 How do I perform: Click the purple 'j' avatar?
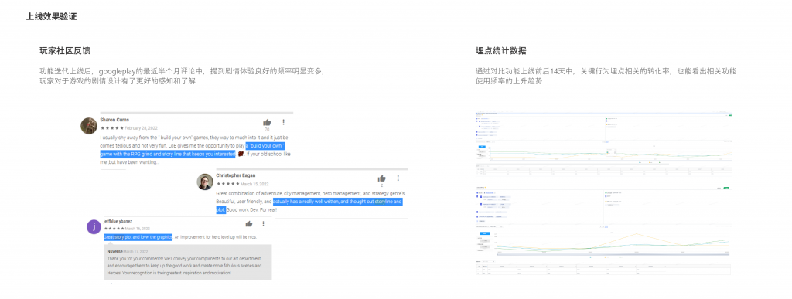[94, 227]
